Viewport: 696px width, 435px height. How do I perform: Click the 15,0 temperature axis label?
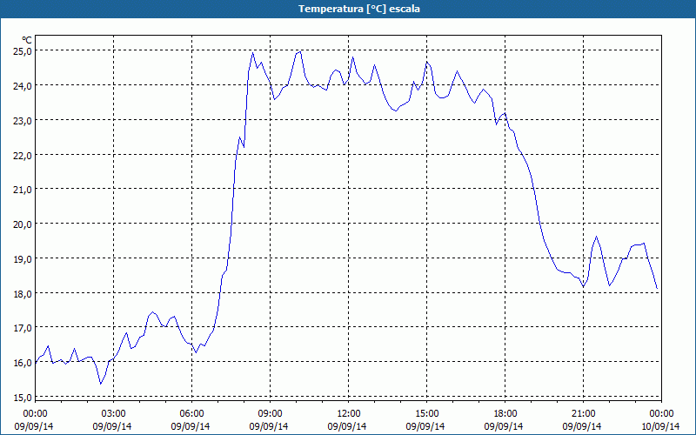tap(23, 397)
